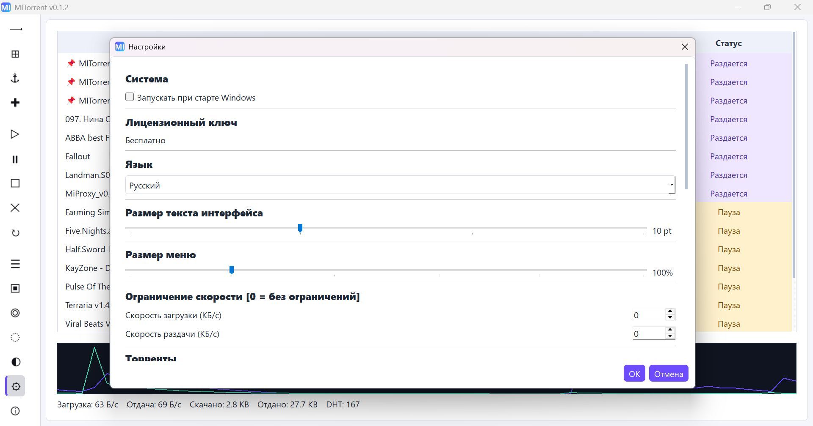Open the Язык dropdown showing Русский
Viewport: 813px width, 426px height.
click(x=400, y=185)
